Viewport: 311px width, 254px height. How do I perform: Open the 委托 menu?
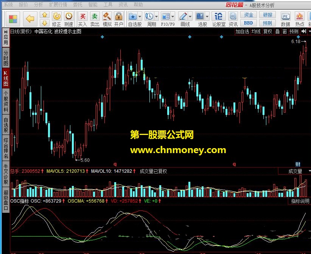point(78,5)
